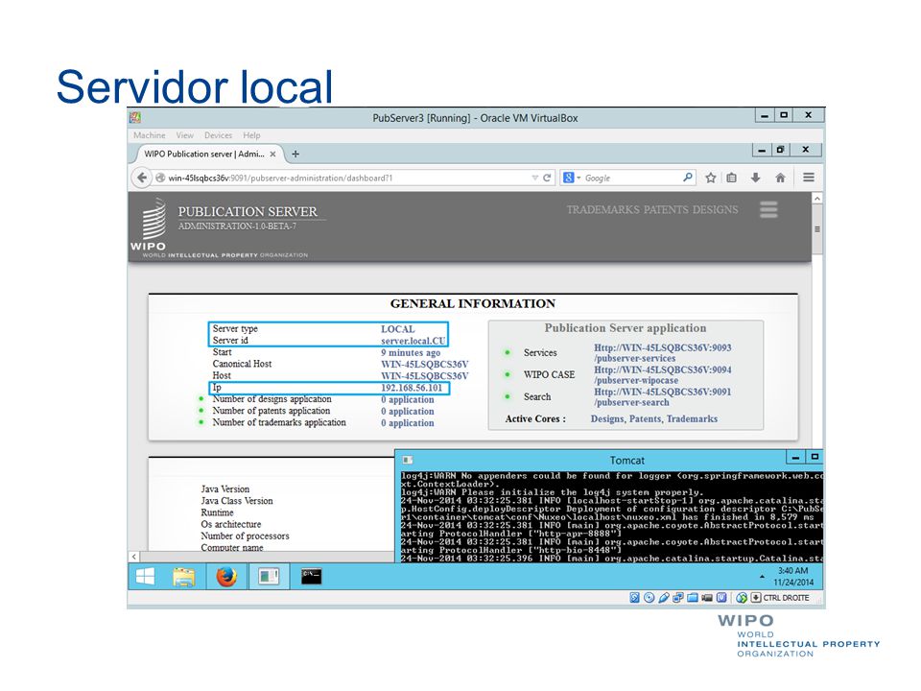Bookmark this page with the star icon
The height and width of the screenshot is (691, 921).
point(711,178)
